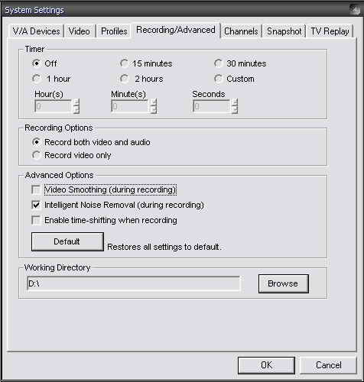Screen dimensions: 364x382
Task: Open the Channels tab
Action: (241, 31)
